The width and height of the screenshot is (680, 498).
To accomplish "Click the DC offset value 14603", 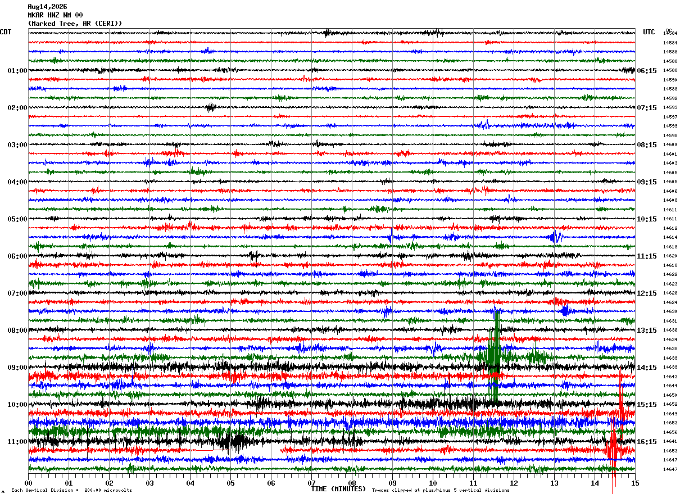I will tap(670, 164).
